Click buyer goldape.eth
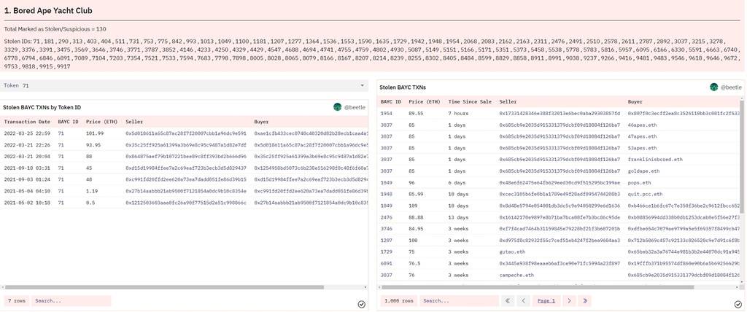 tap(643, 171)
